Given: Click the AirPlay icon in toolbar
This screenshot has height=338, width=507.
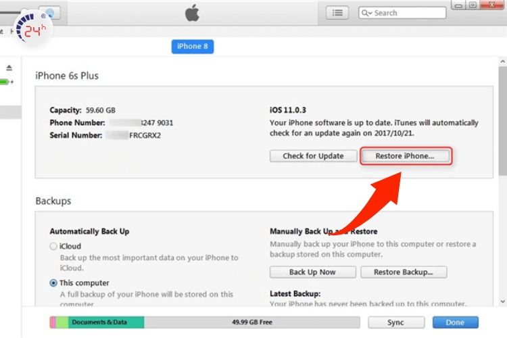Looking at the screenshot, I should pos(49,13).
